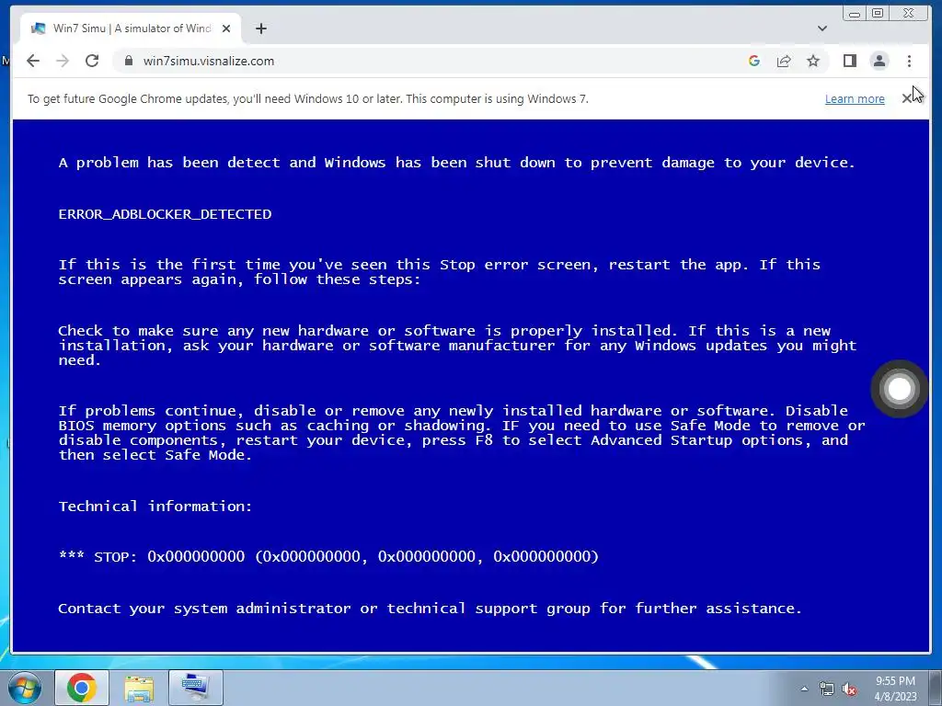Expand the tab search dropdown
Viewport: 942px width, 706px height.
point(822,28)
